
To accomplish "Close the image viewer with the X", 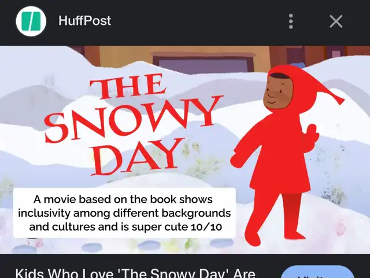I will click(x=336, y=21).
